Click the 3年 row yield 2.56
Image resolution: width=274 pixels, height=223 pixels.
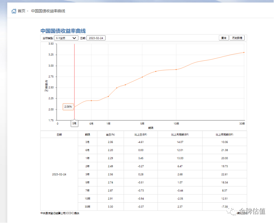[110, 174]
